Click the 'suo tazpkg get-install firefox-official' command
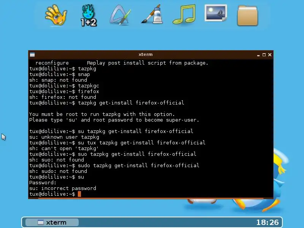The width and height of the screenshot is (304, 228). pyautogui.click(x=137, y=154)
